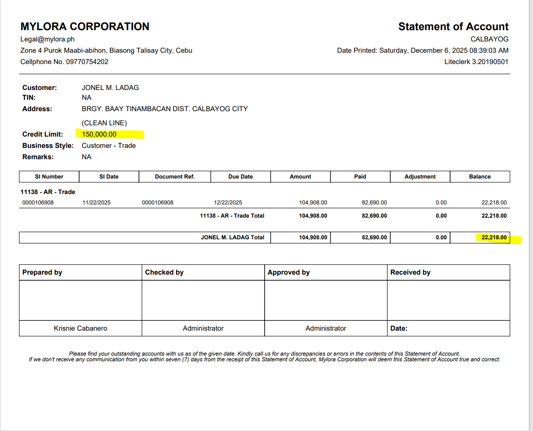
Task: Click the Due Date column header
Action: 240,177
